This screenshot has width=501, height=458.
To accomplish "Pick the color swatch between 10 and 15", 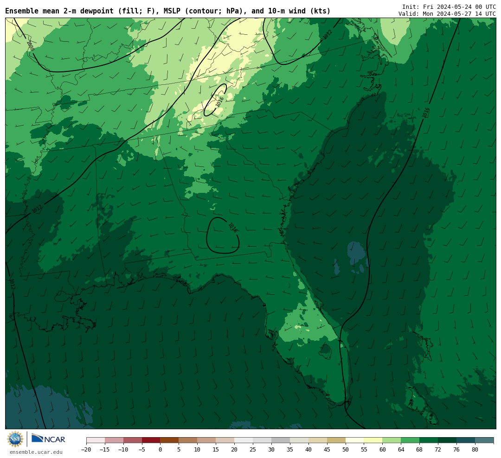I will pyautogui.click(x=207, y=440).
